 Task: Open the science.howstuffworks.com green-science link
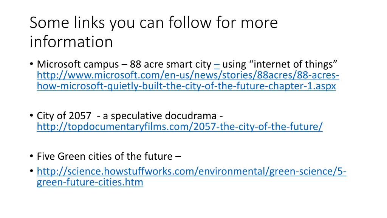(x=192, y=171)
